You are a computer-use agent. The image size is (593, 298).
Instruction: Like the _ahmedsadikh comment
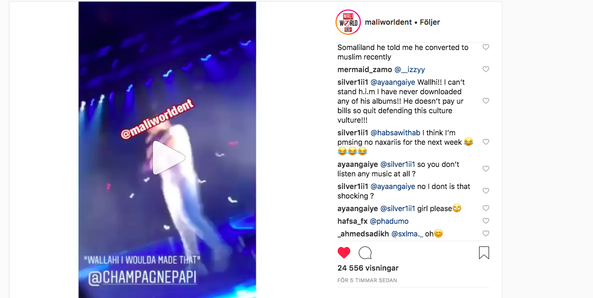pos(486,233)
